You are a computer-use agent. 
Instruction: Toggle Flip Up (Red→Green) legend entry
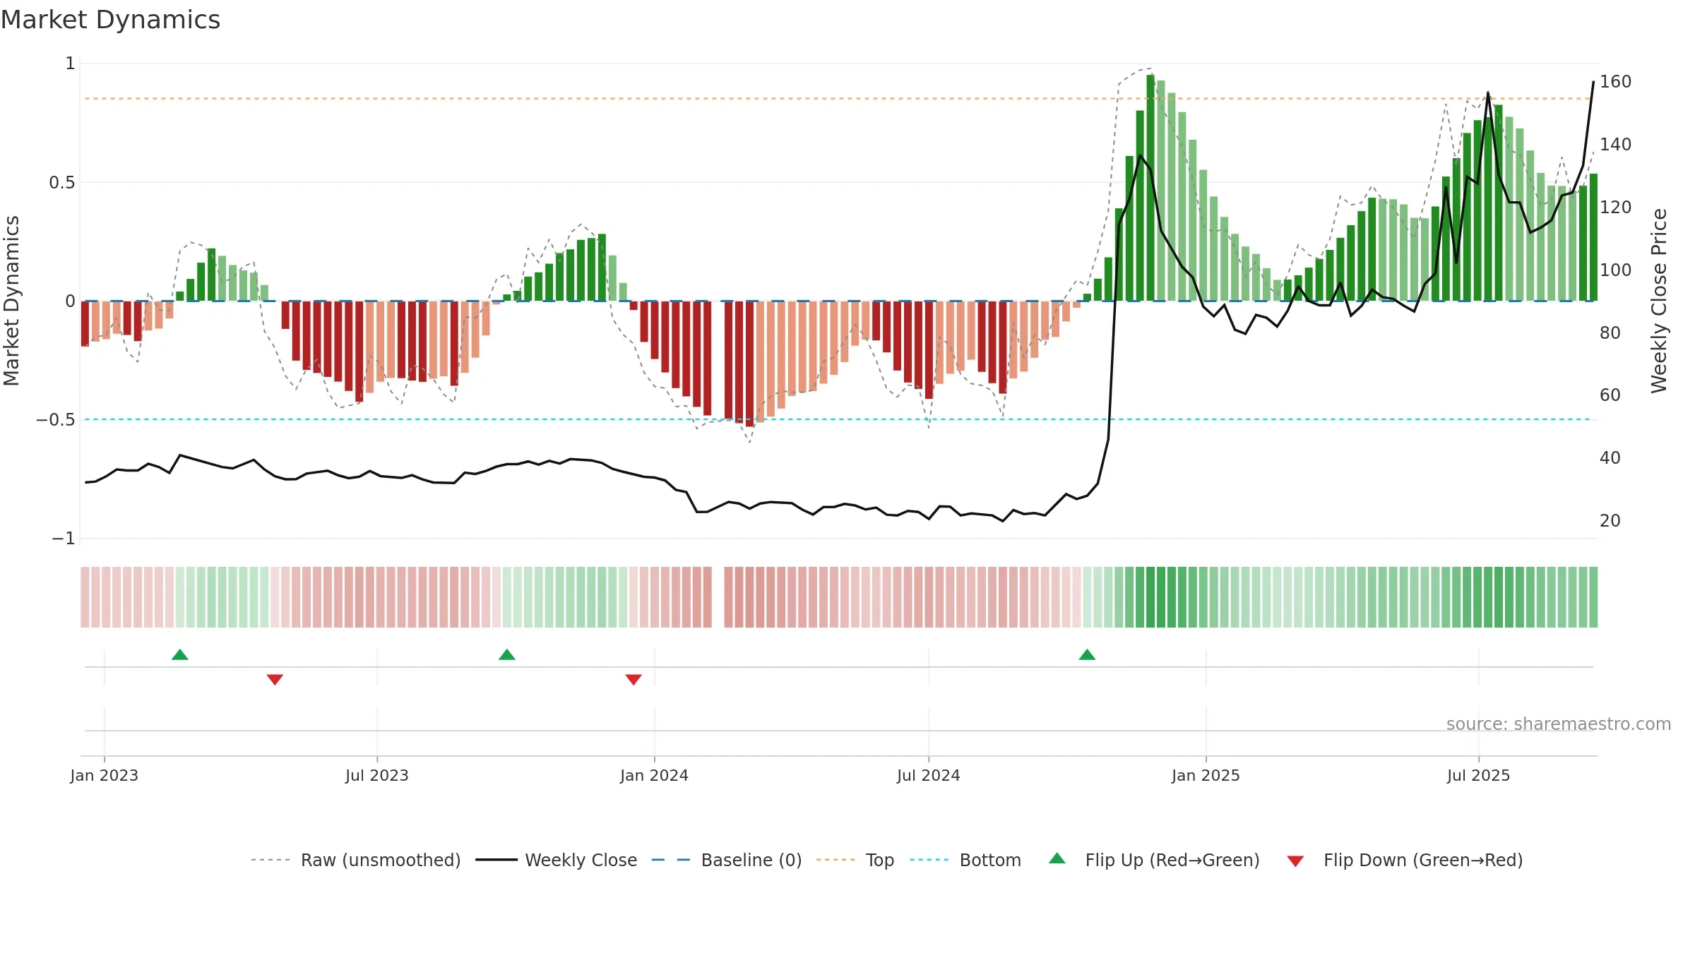pos(1154,860)
